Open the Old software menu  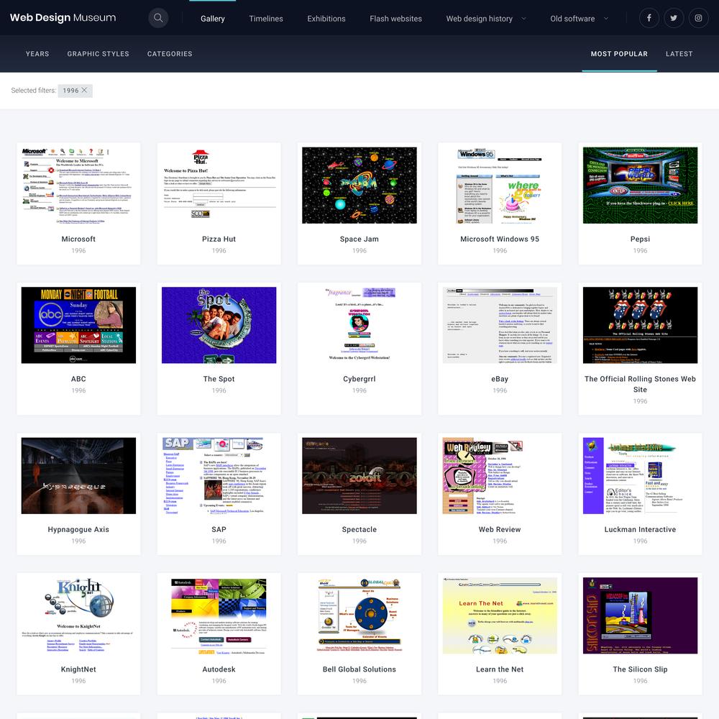[572, 19]
